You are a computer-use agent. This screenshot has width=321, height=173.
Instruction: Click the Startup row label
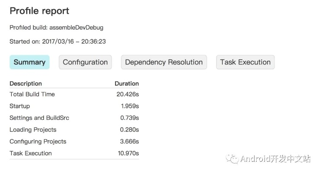pos(20,106)
